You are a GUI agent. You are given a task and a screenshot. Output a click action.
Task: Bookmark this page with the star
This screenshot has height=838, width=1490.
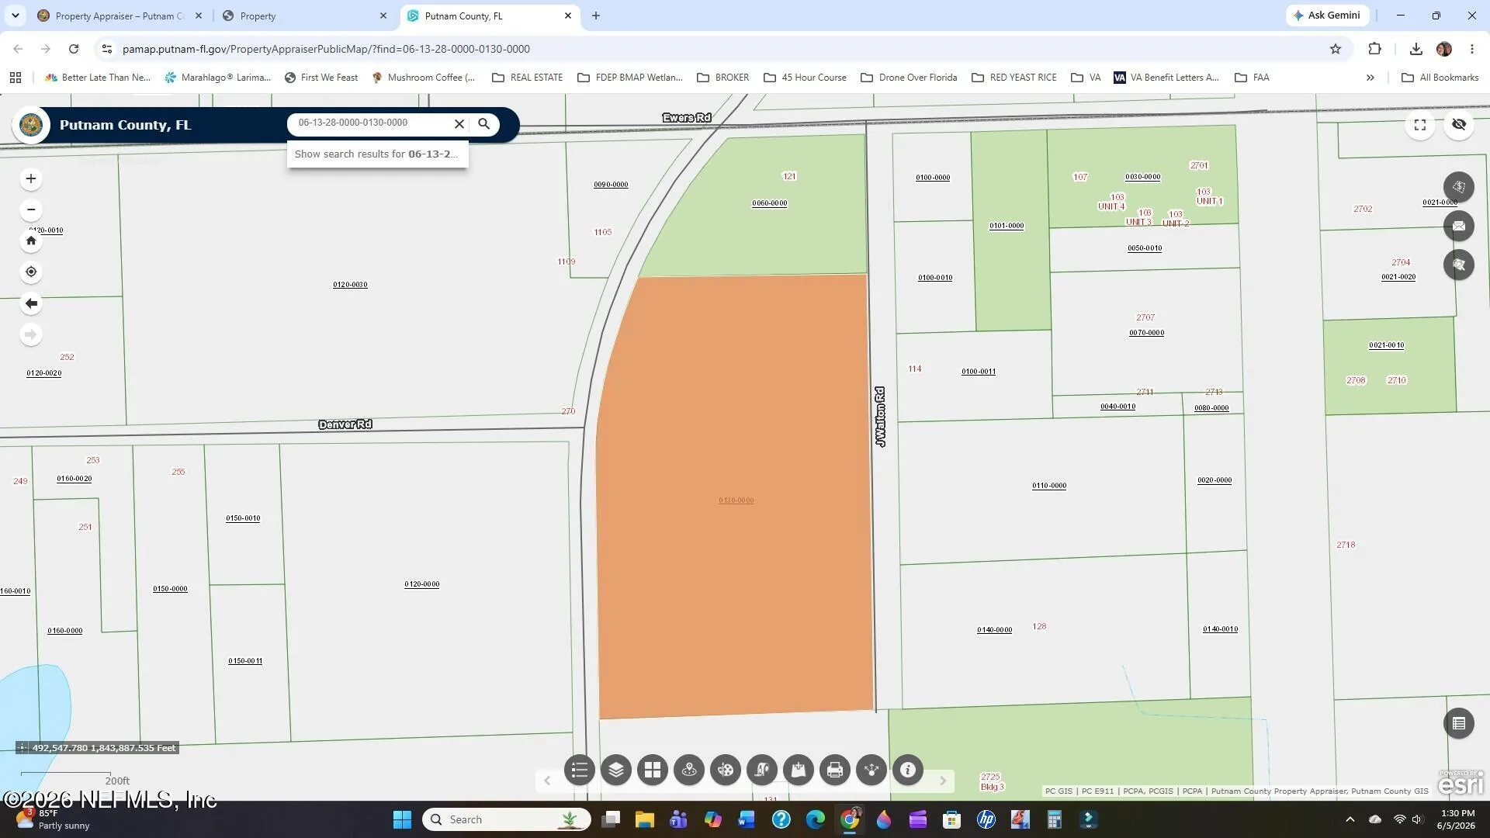1336,49
